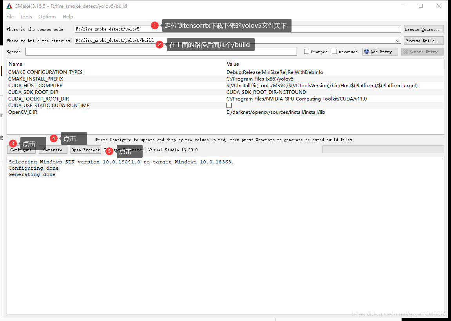This screenshot has width=451, height=321.
Task: Click the progress bar area
Action: (383, 149)
